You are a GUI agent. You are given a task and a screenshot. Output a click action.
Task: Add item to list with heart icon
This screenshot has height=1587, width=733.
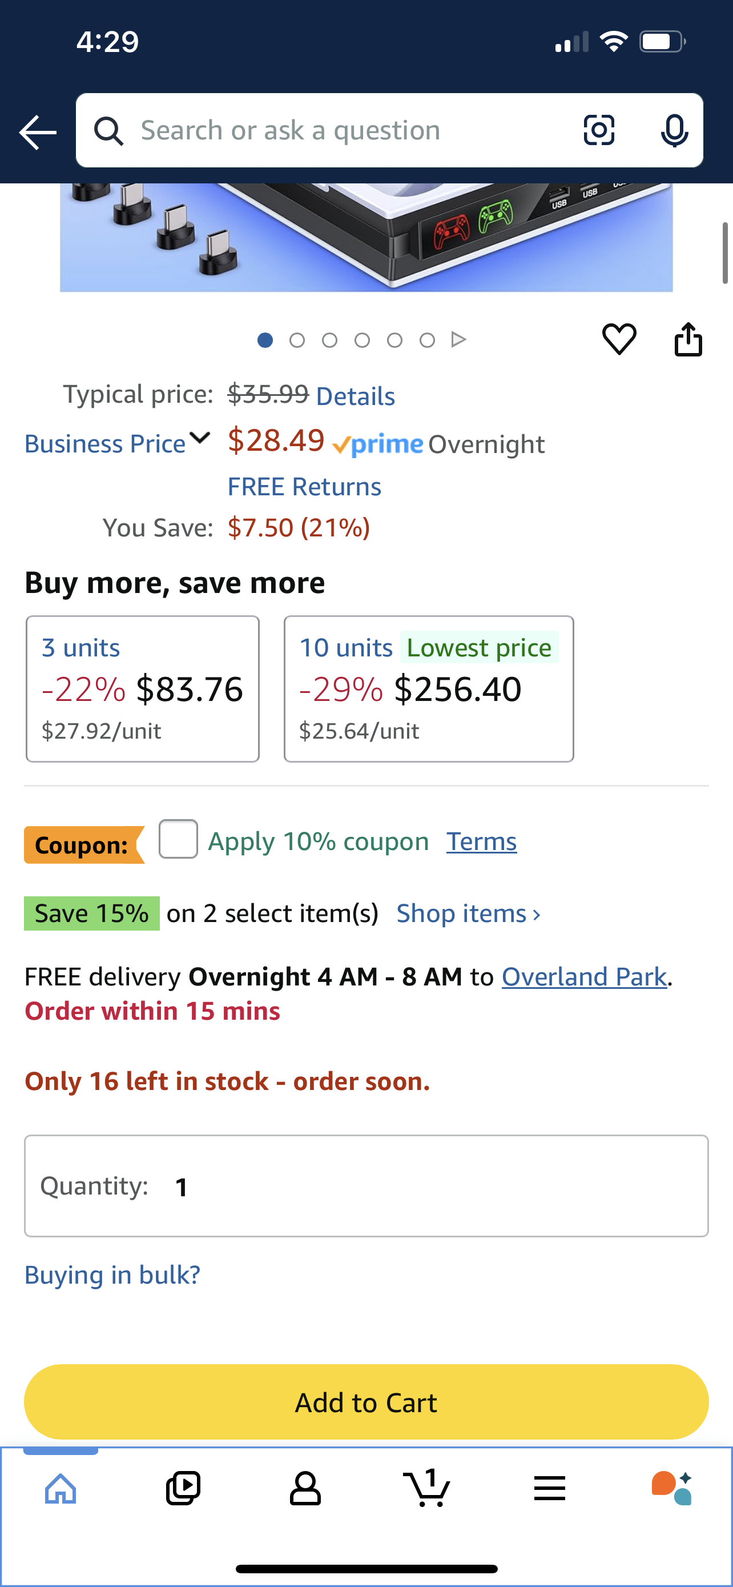coord(618,339)
